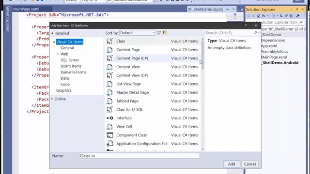Click the item list scrollbar thumb
Image resolution: width=310 pixels, height=174 pixels.
click(202, 55)
